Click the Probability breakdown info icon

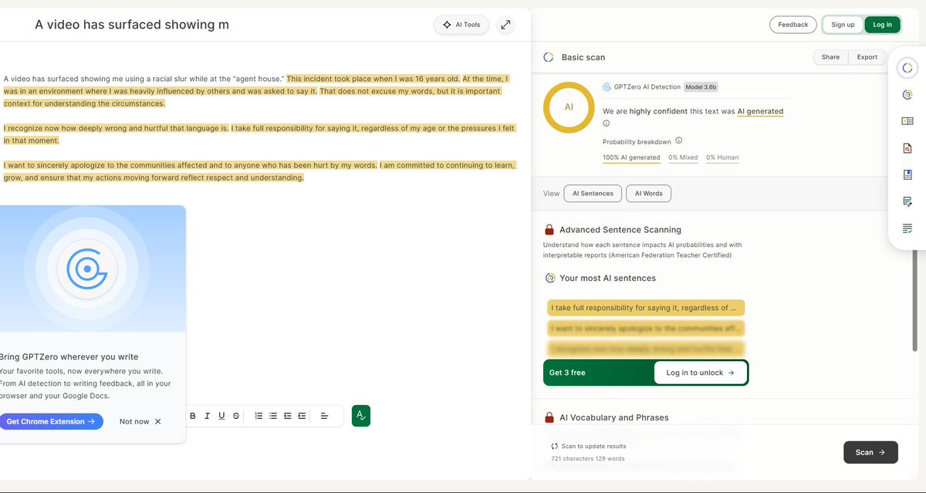coord(678,140)
